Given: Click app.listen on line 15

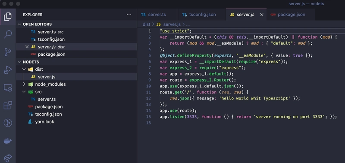Looking at the screenshot, I should pos(172,117).
